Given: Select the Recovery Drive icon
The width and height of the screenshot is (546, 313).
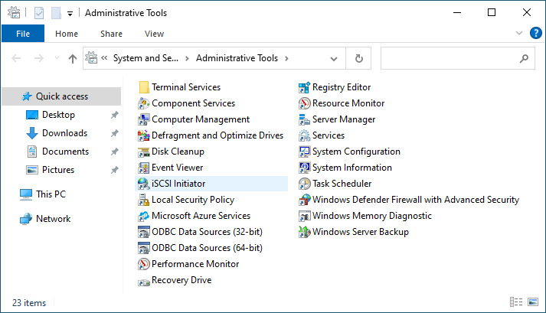Looking at the screenshot, I should [144, 282].
